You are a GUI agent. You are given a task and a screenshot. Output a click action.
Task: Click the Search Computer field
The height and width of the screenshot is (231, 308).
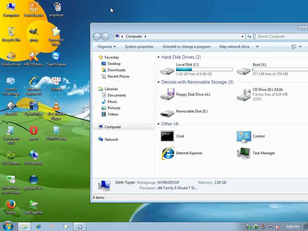coord(282,36)
